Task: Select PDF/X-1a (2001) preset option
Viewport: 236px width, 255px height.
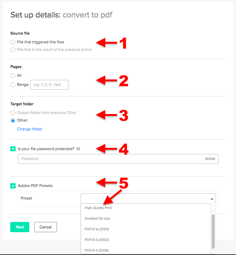Action: 97,229
